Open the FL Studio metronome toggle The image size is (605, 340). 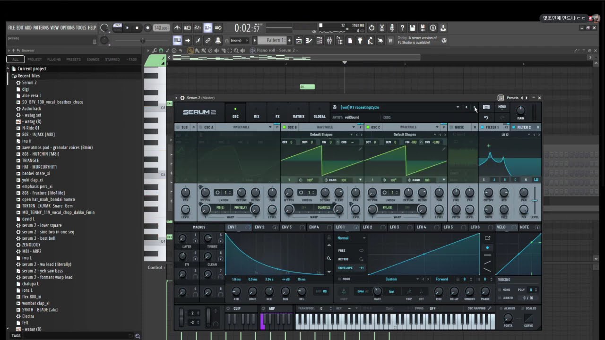click(177, 28)
